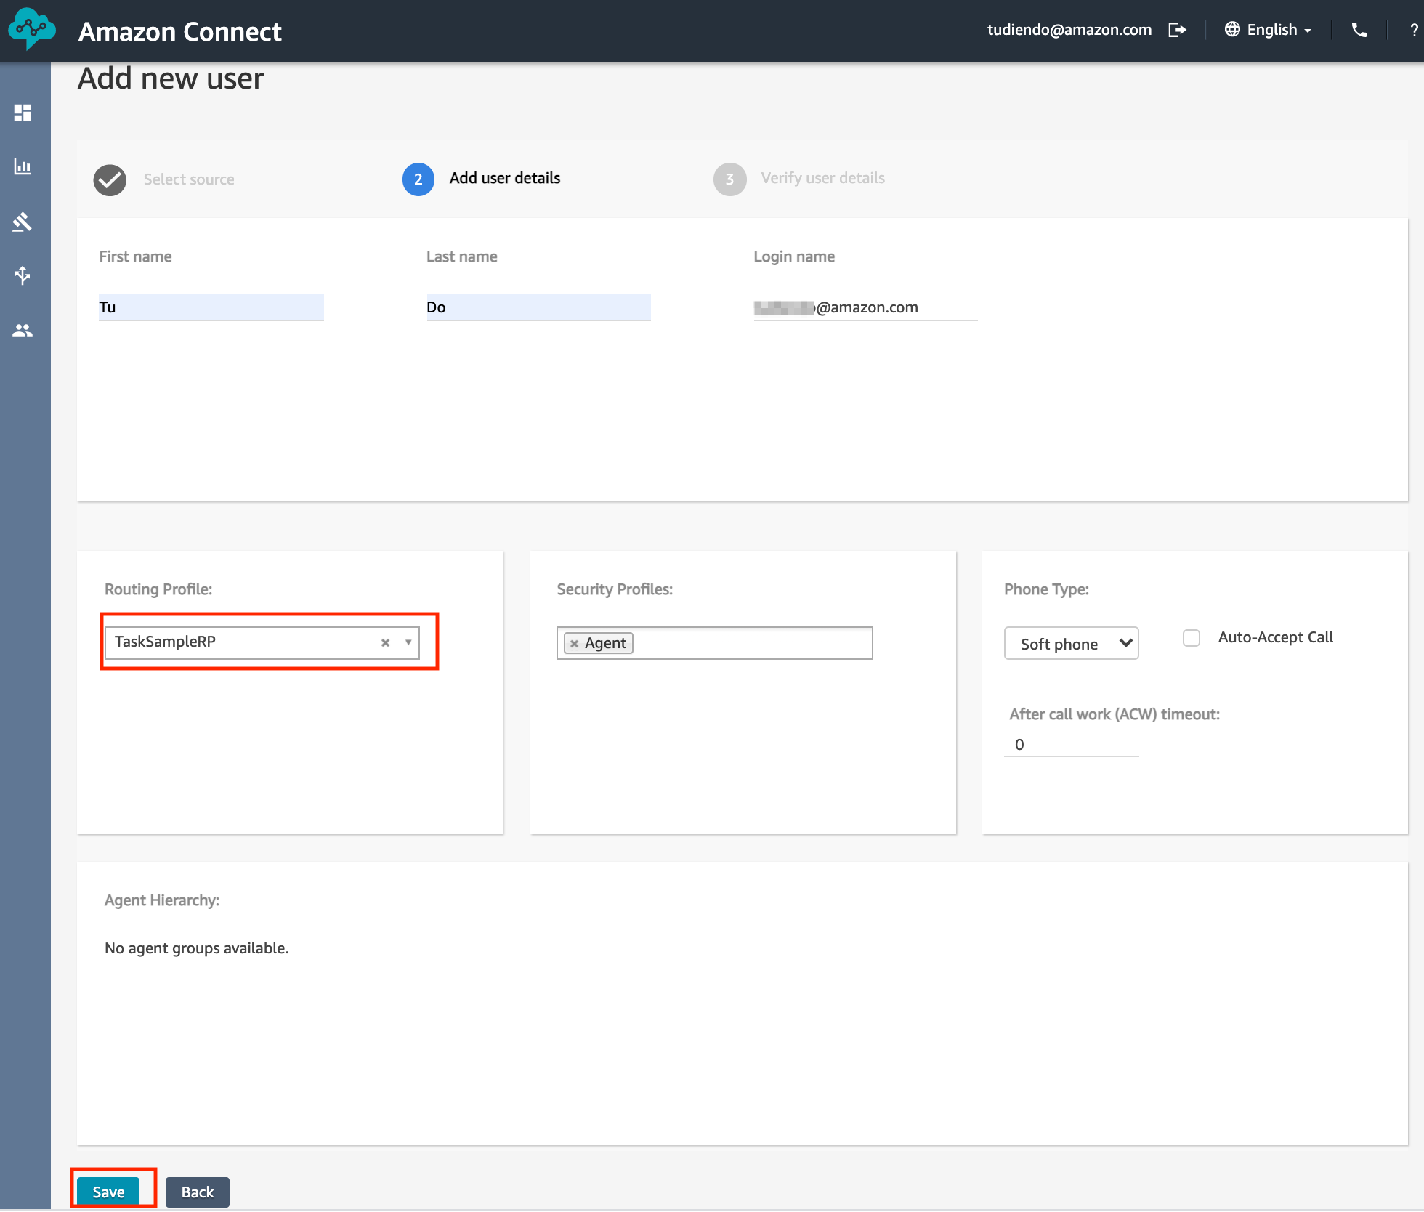Click the Amazon Connect title text

click(x=180, y=31)
